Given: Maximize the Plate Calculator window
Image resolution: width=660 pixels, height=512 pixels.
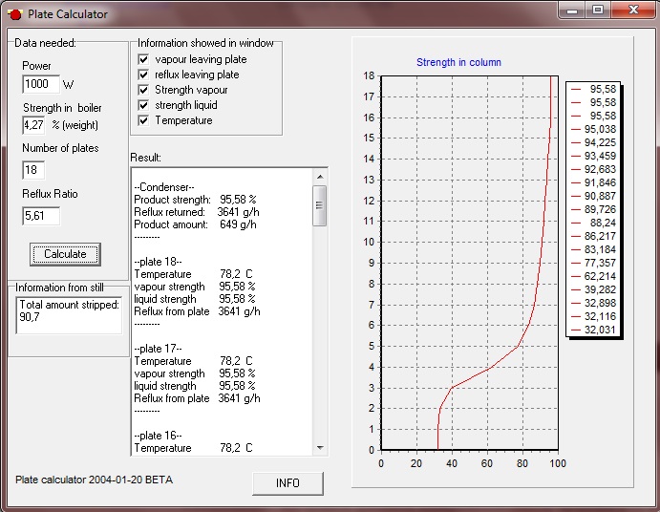Looking at the screenshot, I should 598,11.
